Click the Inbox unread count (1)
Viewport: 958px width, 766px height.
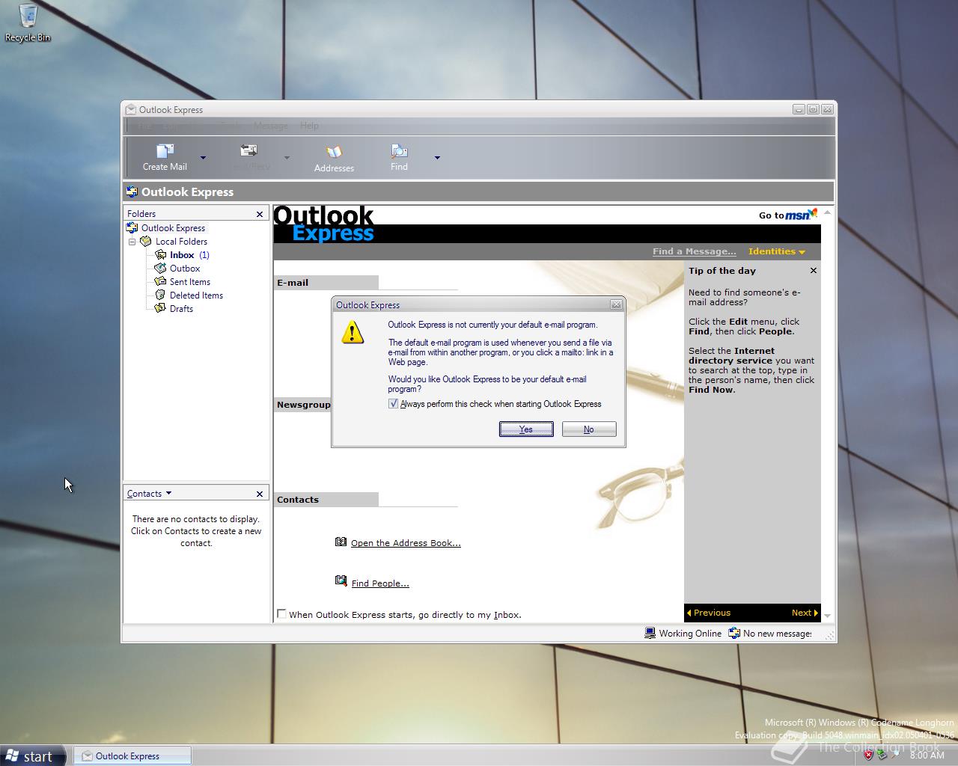pyautogui.click(x=204, y=255)
